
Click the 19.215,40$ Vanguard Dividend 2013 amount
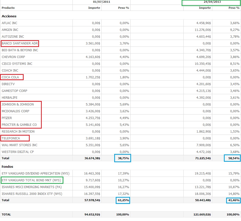203,174
